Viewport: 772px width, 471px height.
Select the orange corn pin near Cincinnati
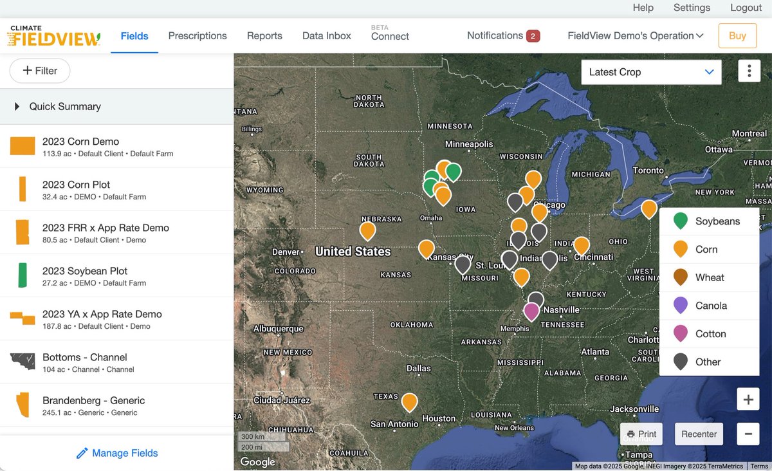[582, 246]
